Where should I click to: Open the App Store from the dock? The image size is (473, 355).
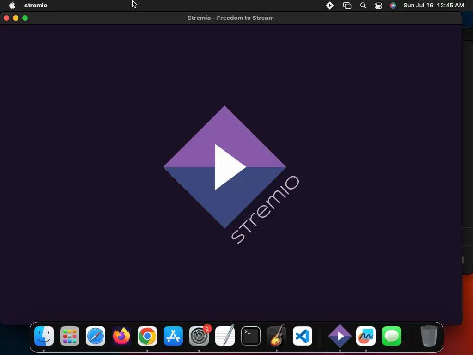click(x=173, y=336)
